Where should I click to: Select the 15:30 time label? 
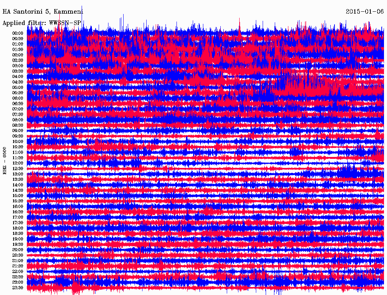[x=18, y=201]
